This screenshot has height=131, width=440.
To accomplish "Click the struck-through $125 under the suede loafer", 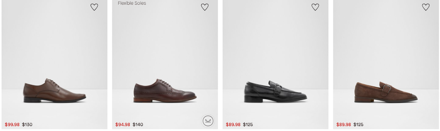I will [x=359, y=125].
